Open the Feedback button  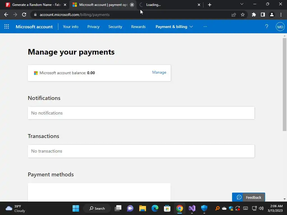pyautogui.click(x=248, y=197)
